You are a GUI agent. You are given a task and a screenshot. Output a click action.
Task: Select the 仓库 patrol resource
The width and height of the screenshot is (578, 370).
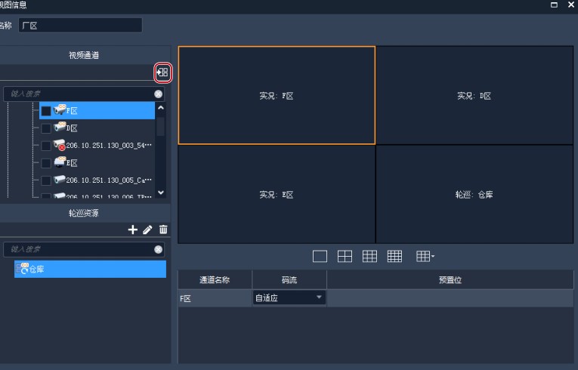90,269
